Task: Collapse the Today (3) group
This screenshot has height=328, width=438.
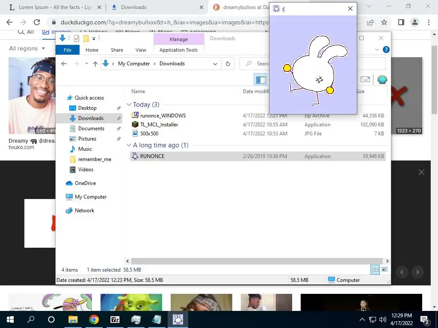Action: tap(129, 105)
